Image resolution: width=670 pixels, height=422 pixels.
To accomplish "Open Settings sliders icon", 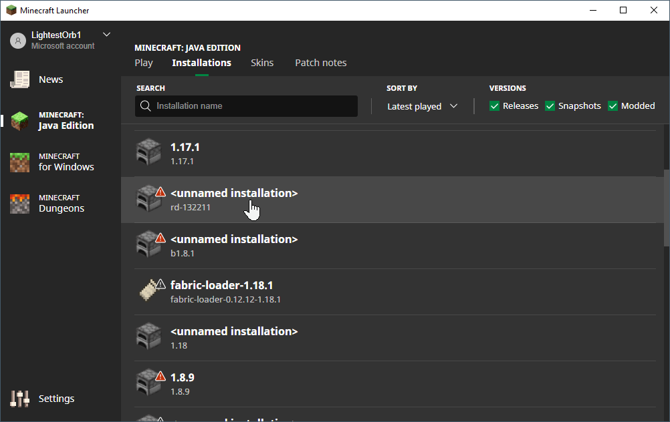I will (19, 399).
